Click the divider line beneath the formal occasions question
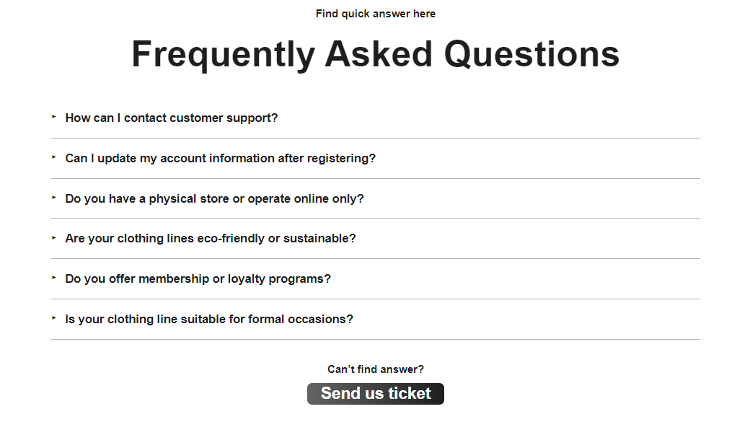Image resolution: width=737 pixels, height=422 pixels. coord(376,339)
